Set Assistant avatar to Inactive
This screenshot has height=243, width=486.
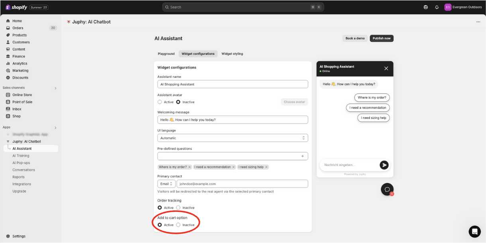click(178, 102)
